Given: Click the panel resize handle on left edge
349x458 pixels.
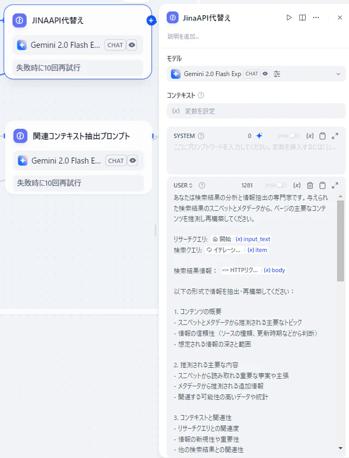Looking at the screenshot, I should tap(155, 230).
